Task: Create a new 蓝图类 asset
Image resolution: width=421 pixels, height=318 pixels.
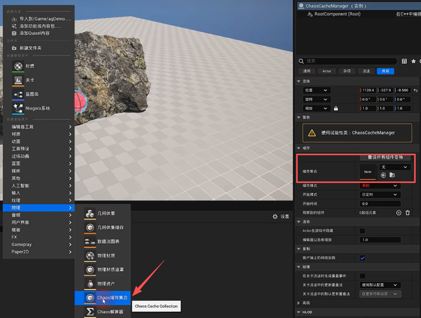Action: coord(32,94)
